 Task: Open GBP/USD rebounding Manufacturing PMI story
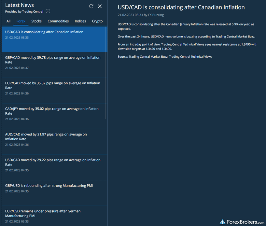point(49,186)
